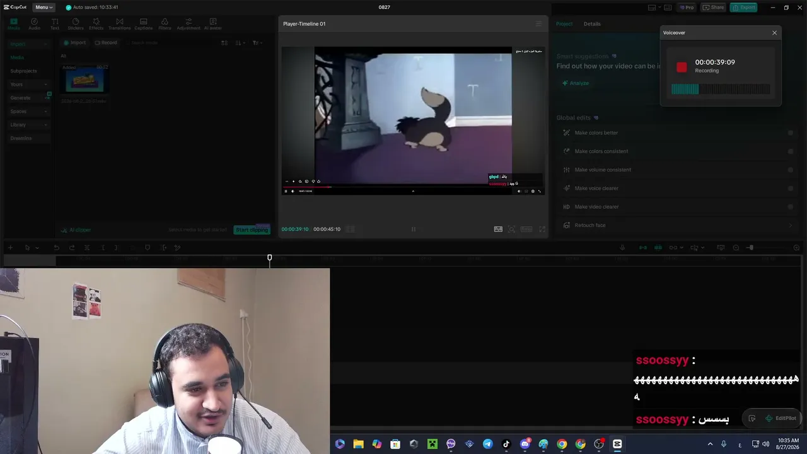Click the Share button
Image resolution: width=807 pixels, height=454 pixels.
pyautogui.click(x=714, y=8)
